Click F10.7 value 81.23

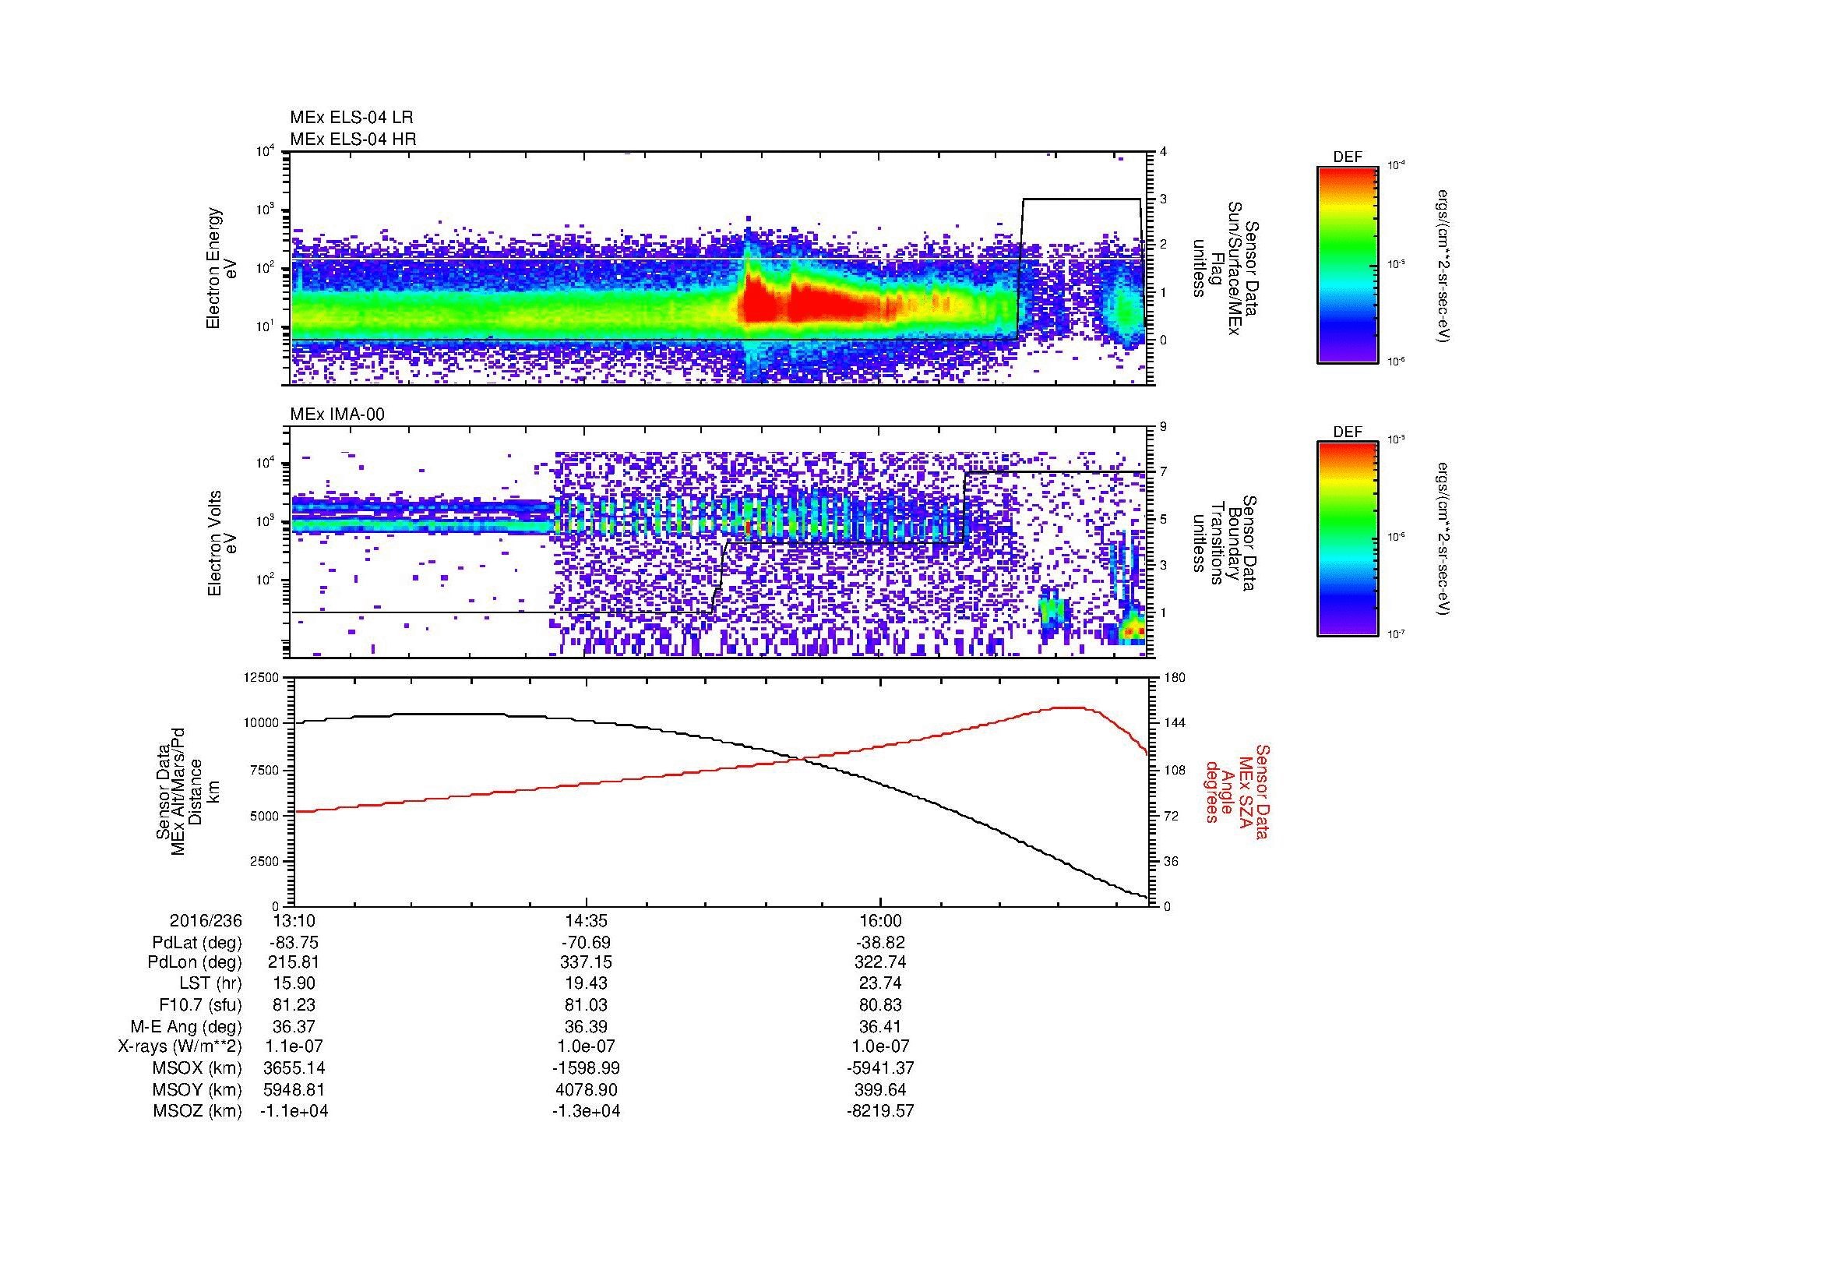(x=294, y=1004)
